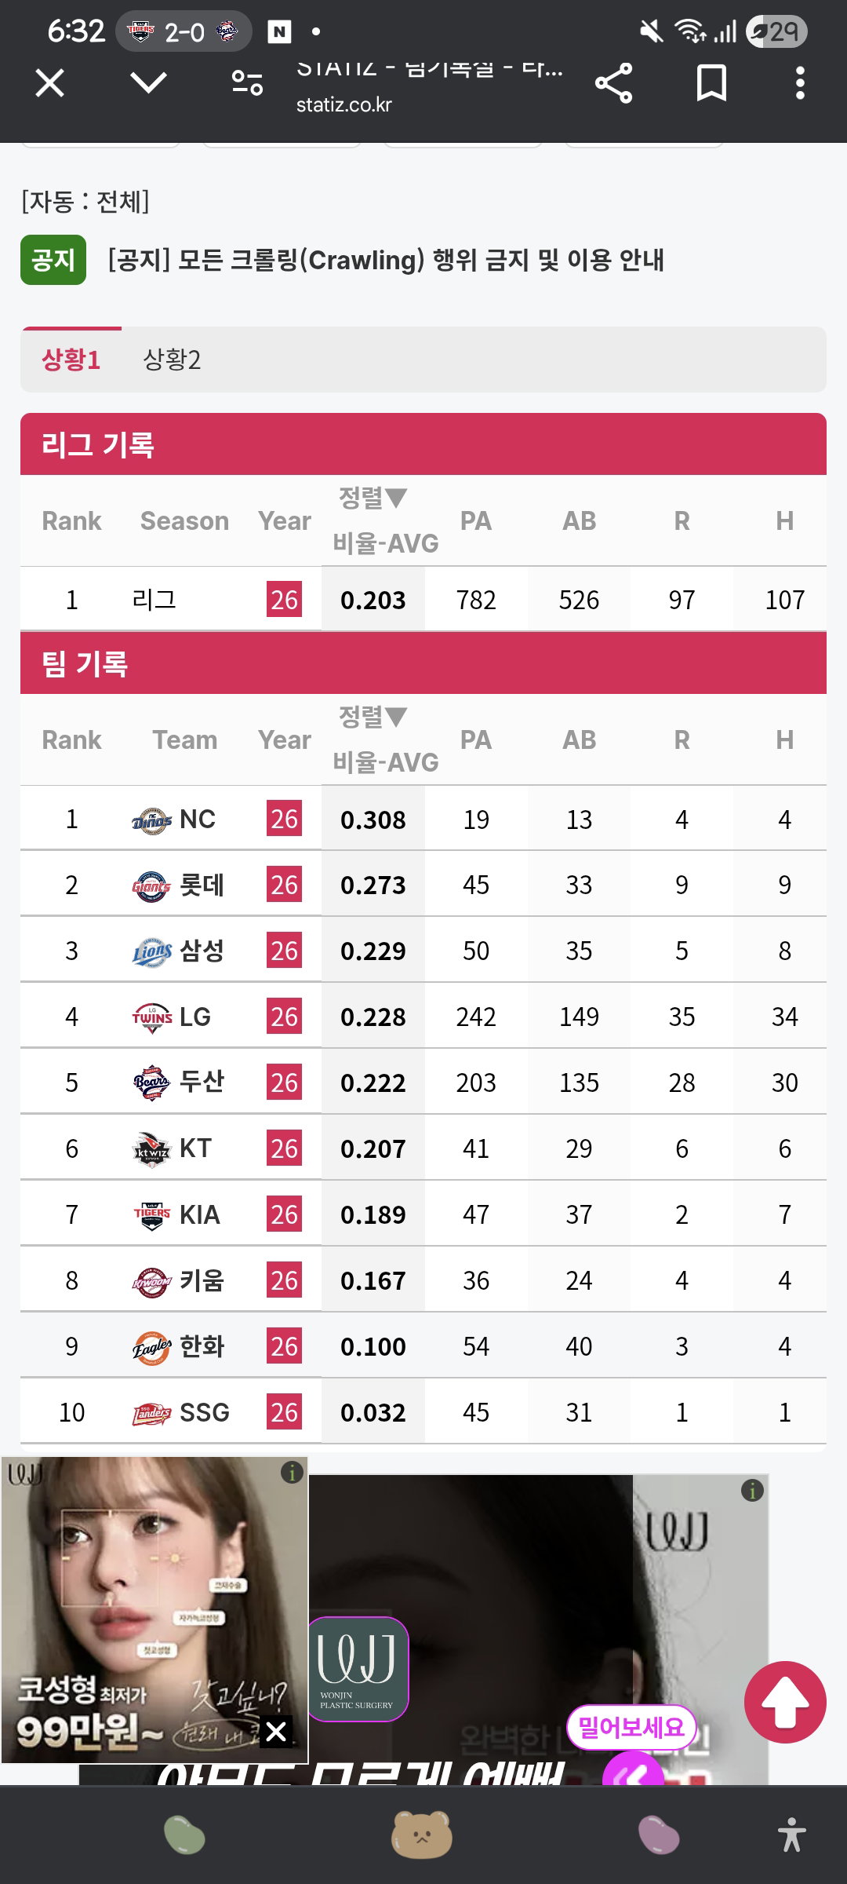Switch to the 상황2 tab
The height and width of the screenshot is (1884, 847).
coord(172,360)
